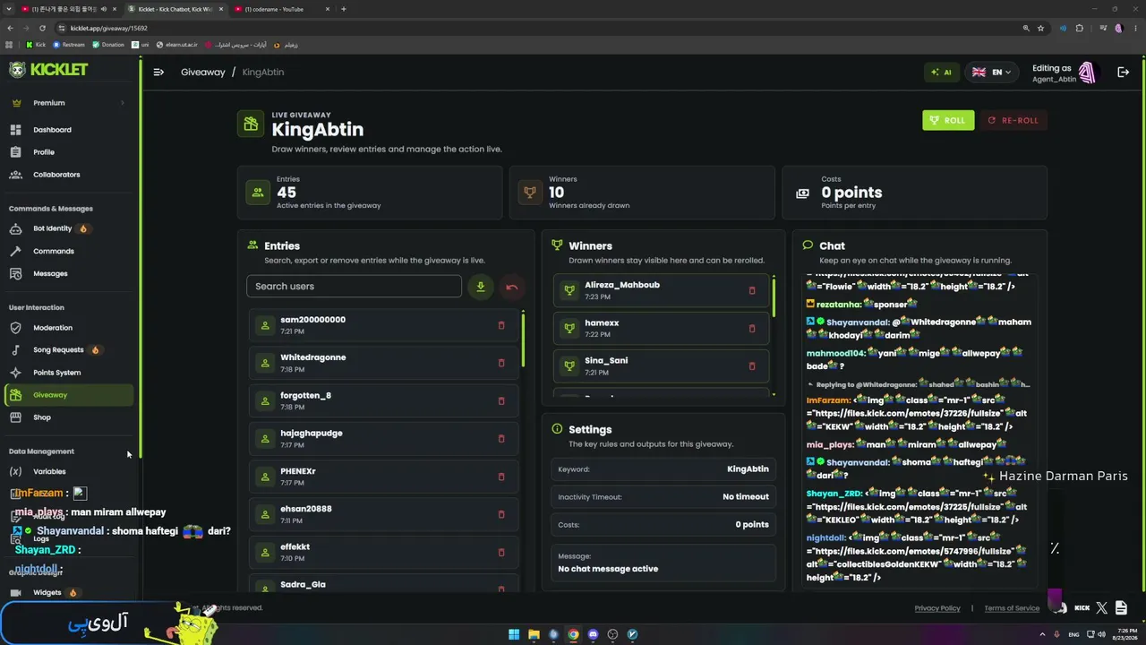The image size is (1146, 645).
Task: Open the Kick bookmark
Action: pyautogui.click(x=36, y=45)
